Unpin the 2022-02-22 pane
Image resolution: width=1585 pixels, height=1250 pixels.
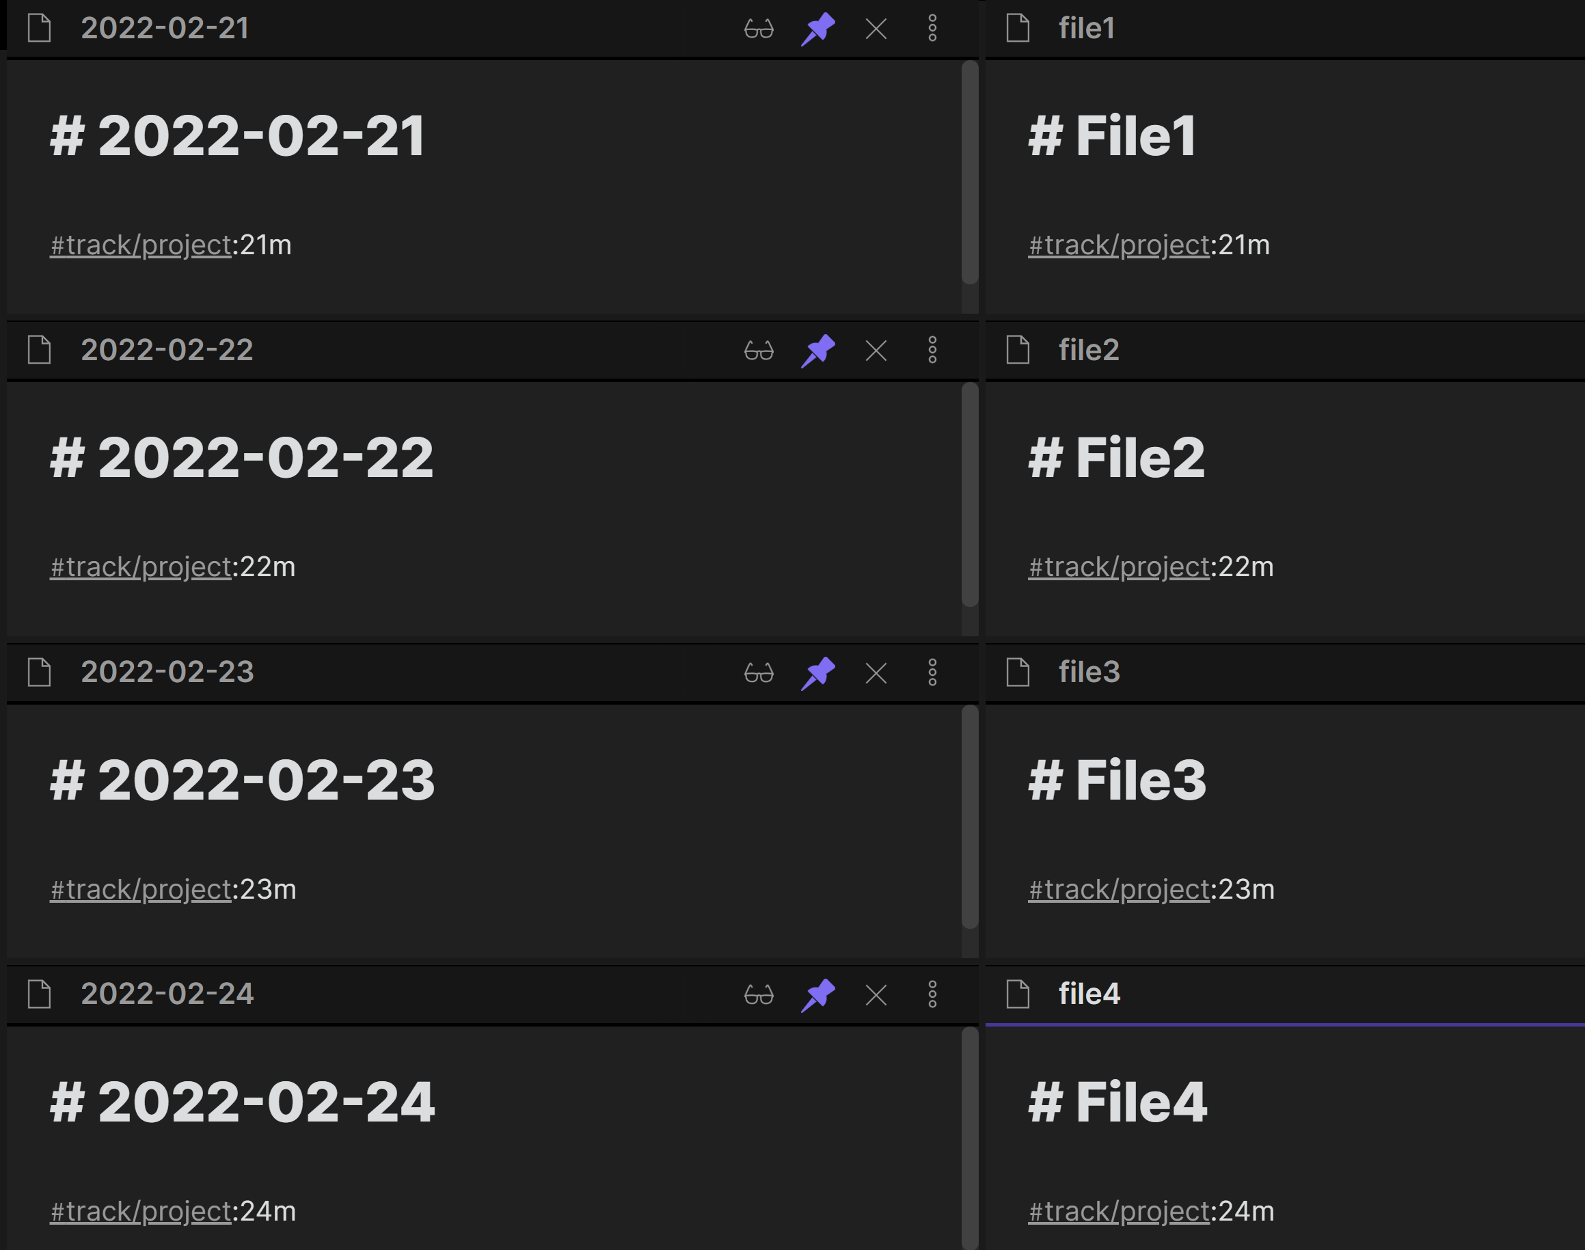pyautogui.click(x=818, y=351)
